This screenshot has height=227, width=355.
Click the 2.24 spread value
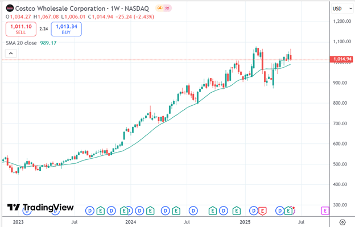[44, 29]
